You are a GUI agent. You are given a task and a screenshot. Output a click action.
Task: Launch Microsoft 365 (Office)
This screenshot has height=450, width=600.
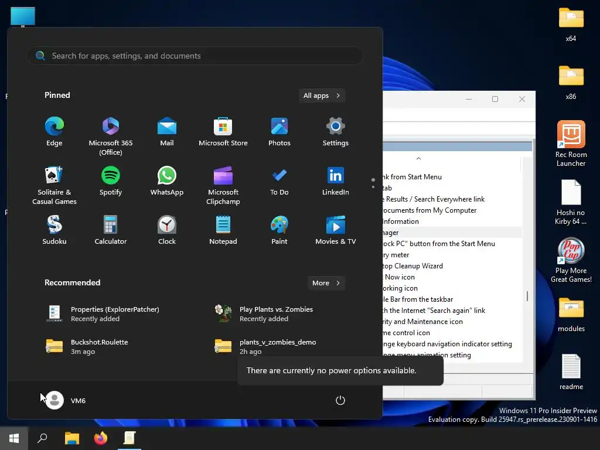111,136
